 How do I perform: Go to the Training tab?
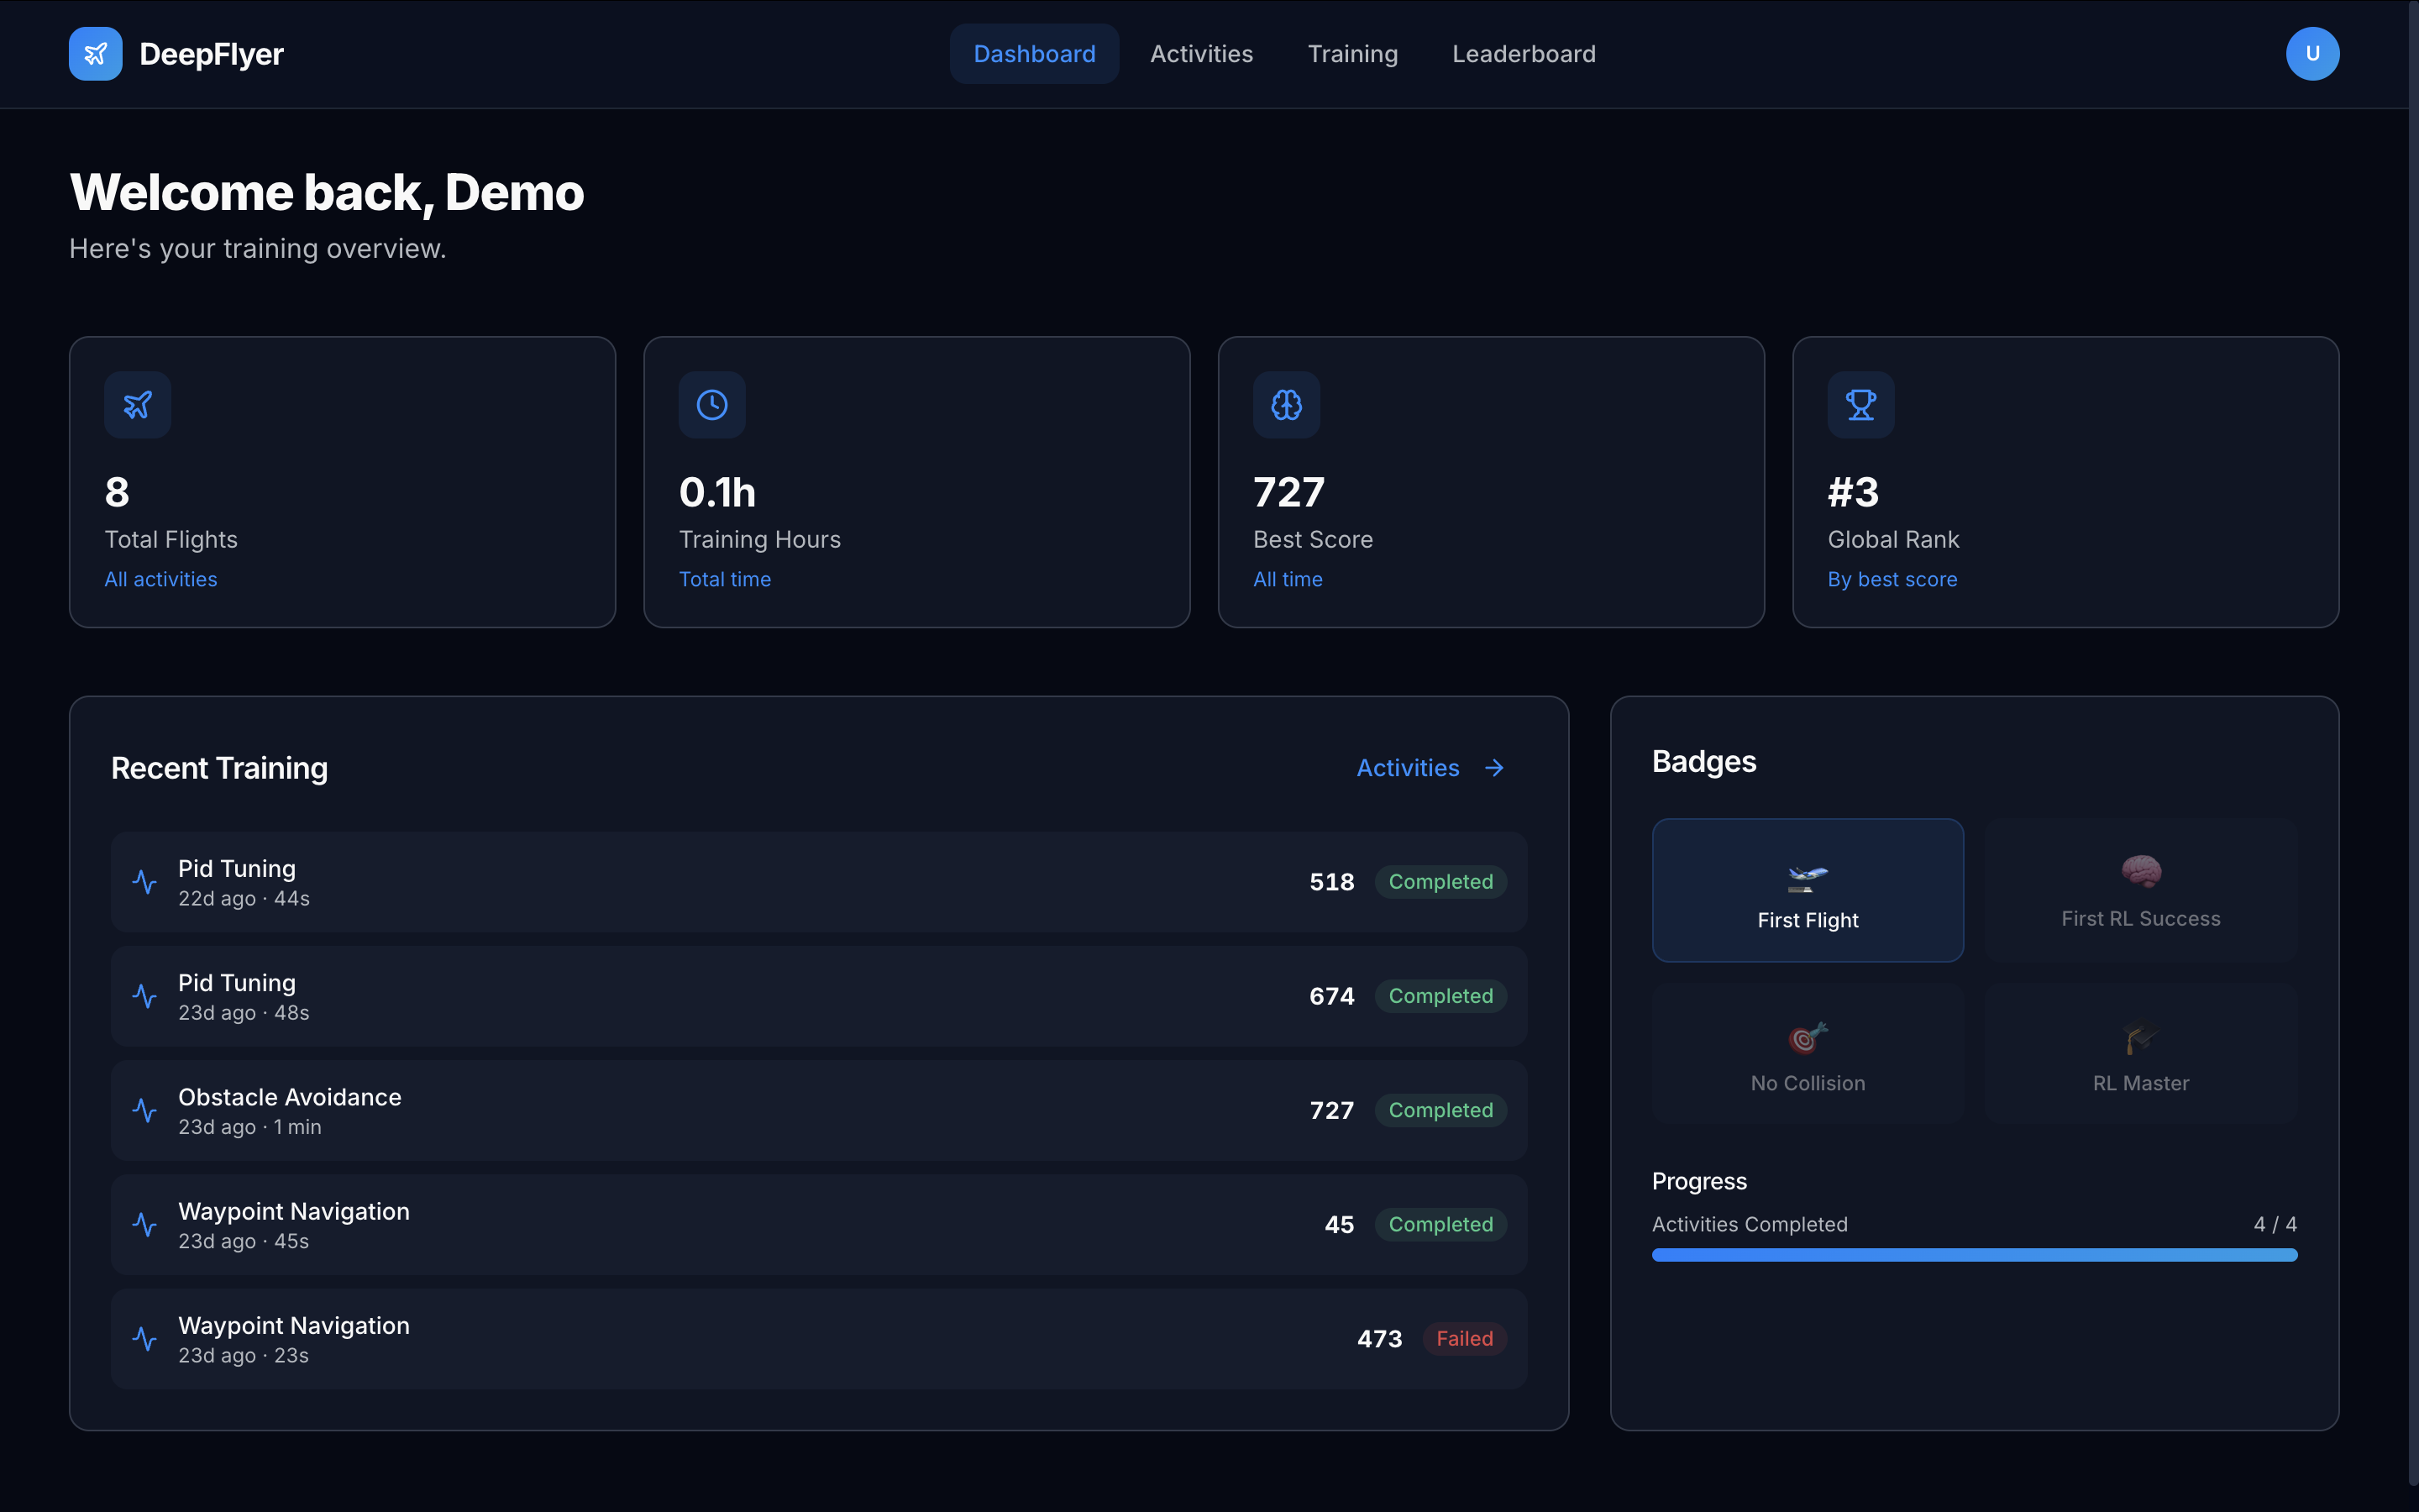(x=1352, y=54)
